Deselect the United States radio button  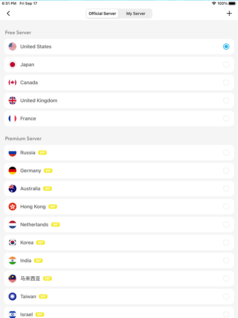pyautogui.click(x=226, y=46)
